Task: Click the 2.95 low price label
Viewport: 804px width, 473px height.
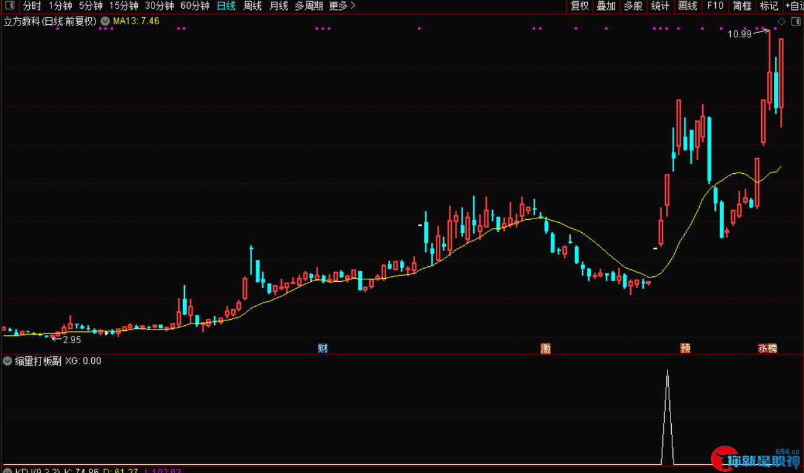Action: pyautogui.click(x=72, y=340)
